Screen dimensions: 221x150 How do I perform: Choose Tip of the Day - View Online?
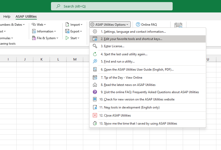pyautogui.click(x=148, y=77)
